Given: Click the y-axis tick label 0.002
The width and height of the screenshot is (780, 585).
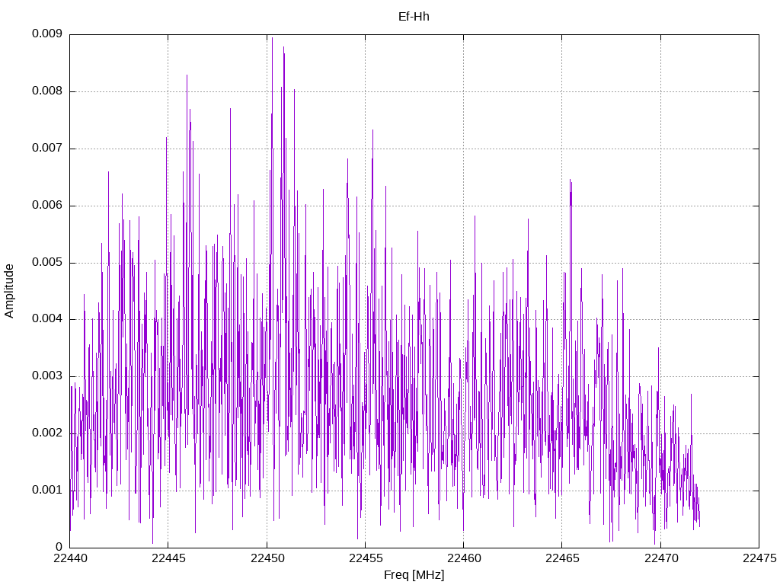Looking at the screenshot, I should tap(46, 433).
